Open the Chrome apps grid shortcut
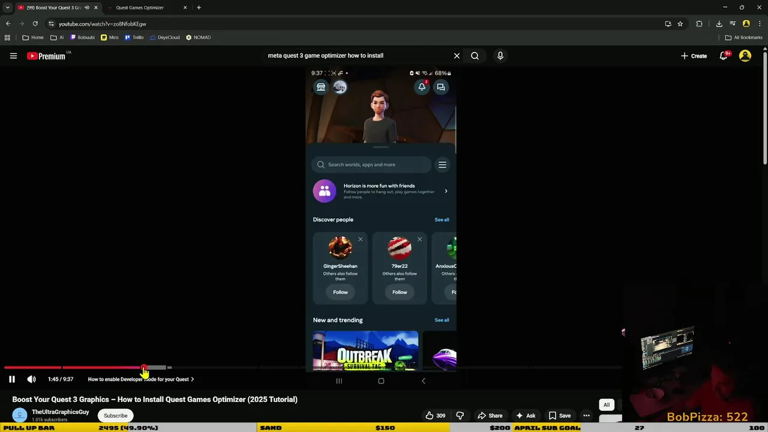This screenshot has height=432, width=768. 7,37
